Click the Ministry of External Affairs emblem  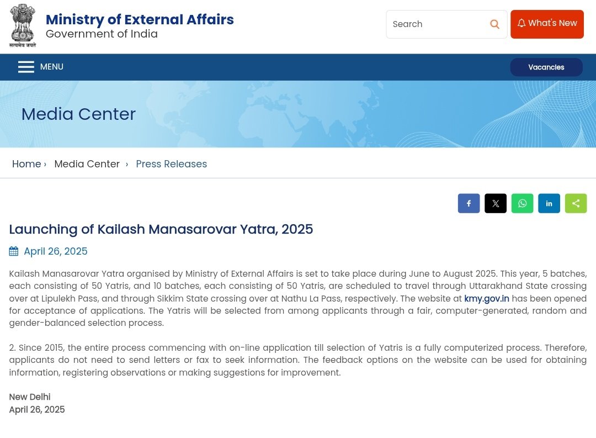[23, 25]
